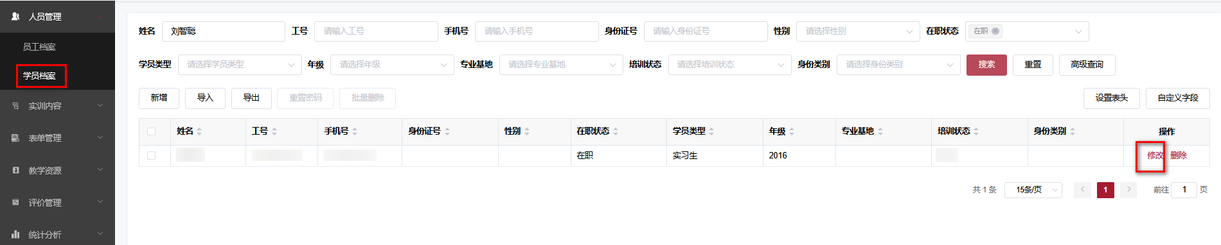Expand the 表单管理 menu chevron
This screenshot has height=245, width=1221.
tap(100, 137)
